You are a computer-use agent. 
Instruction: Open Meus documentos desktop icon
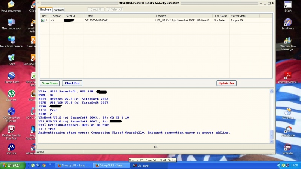coord(11,6)
